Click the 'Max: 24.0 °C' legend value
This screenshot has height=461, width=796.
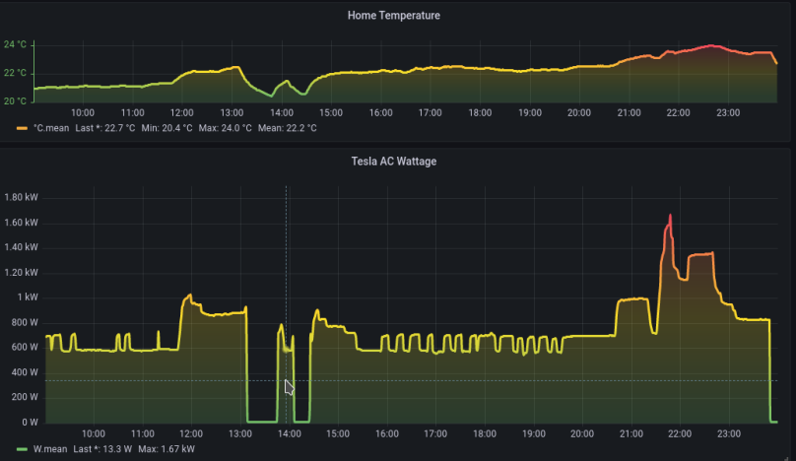[225, 128]
